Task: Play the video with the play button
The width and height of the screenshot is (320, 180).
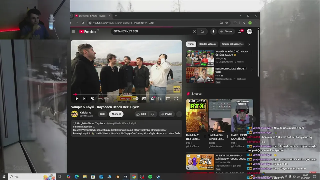Action: 77,99
